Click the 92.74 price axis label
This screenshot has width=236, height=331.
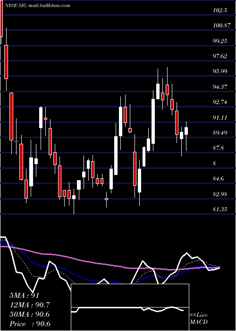220,103
